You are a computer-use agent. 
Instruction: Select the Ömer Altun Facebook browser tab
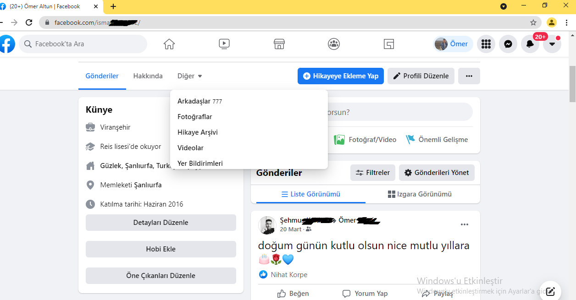51,6
